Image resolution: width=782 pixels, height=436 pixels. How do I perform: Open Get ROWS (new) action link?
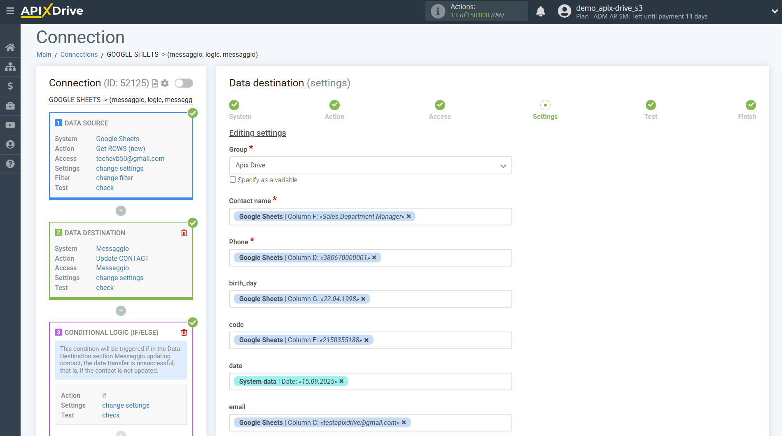[x=121, y=148]
